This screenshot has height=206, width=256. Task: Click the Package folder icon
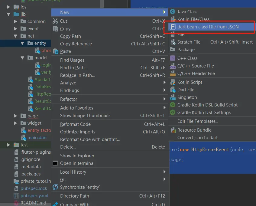(x=173, y=49)
